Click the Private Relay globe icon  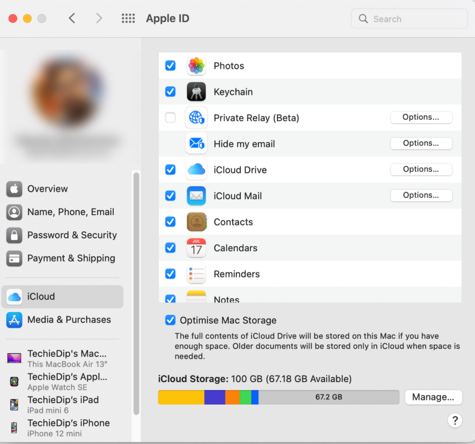tap(196, 117)
